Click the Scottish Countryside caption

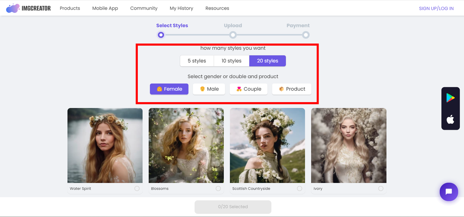[251, 188]
